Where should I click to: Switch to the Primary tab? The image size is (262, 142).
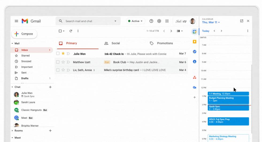tap(78, 43)
